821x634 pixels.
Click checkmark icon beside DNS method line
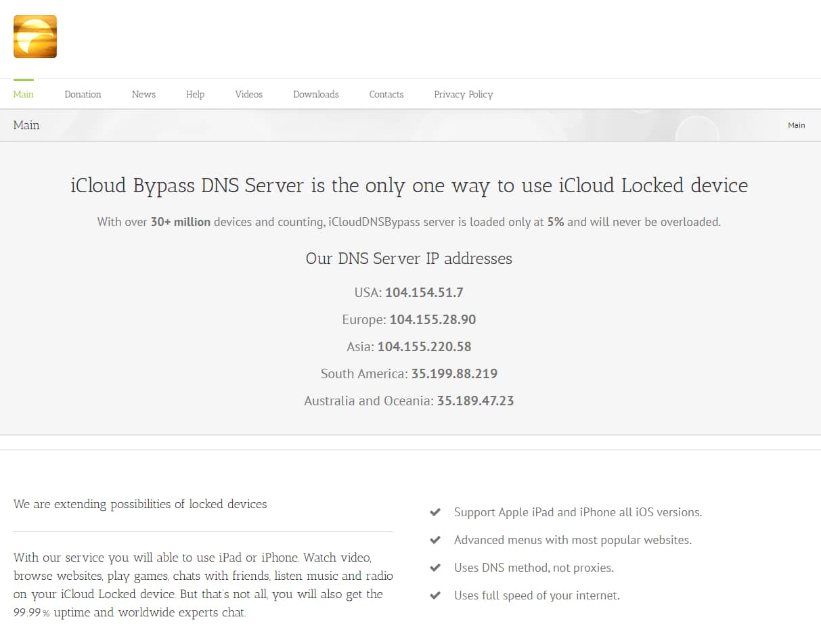pos(435,568)
